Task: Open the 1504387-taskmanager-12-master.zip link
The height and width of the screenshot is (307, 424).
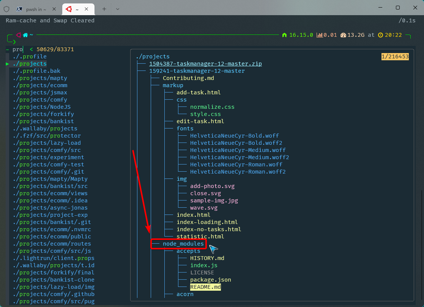Action: click(x=205, y=63)
